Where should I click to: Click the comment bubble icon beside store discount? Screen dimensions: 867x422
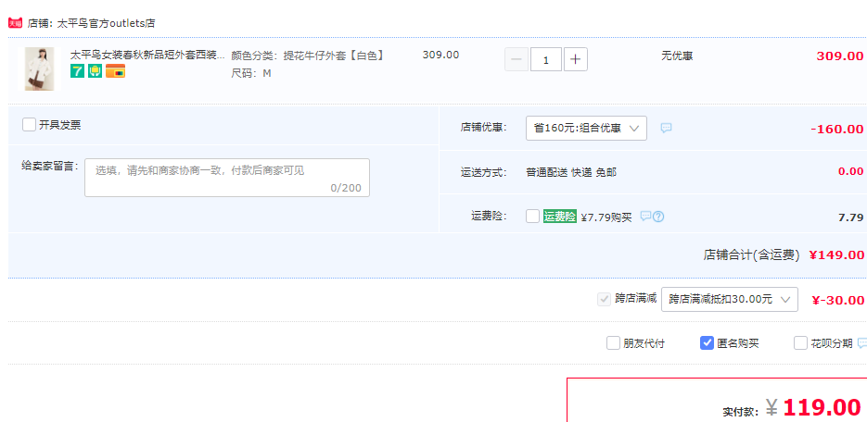pyautogui.click(x=667, y=128)
